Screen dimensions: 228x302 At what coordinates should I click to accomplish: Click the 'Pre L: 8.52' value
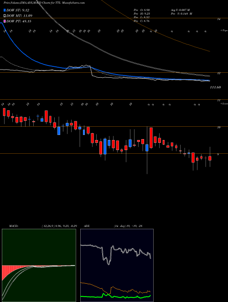click(142, 17)
